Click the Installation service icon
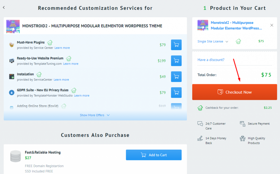This screenshot has height=174, width=280. [11, 76]
